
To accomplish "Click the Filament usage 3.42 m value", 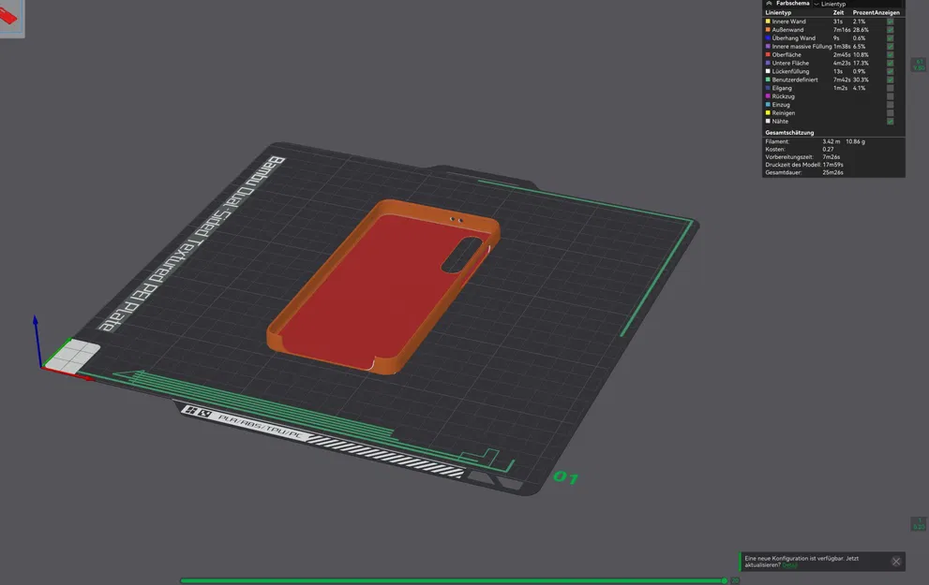I will [x=831, y=141].
